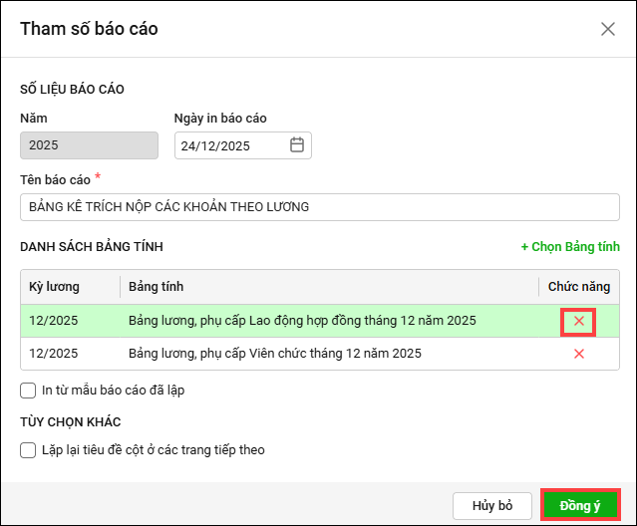
Task: Click 12/2025 period in the Viên chức row
Action: coord(54,354)
